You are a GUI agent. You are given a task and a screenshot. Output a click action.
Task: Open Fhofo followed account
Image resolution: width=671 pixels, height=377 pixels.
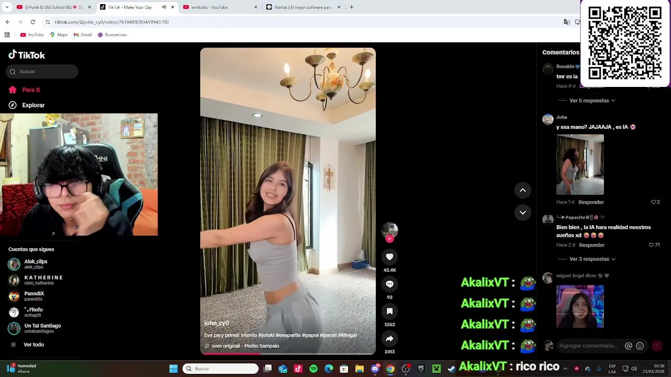tap(26, 312)
